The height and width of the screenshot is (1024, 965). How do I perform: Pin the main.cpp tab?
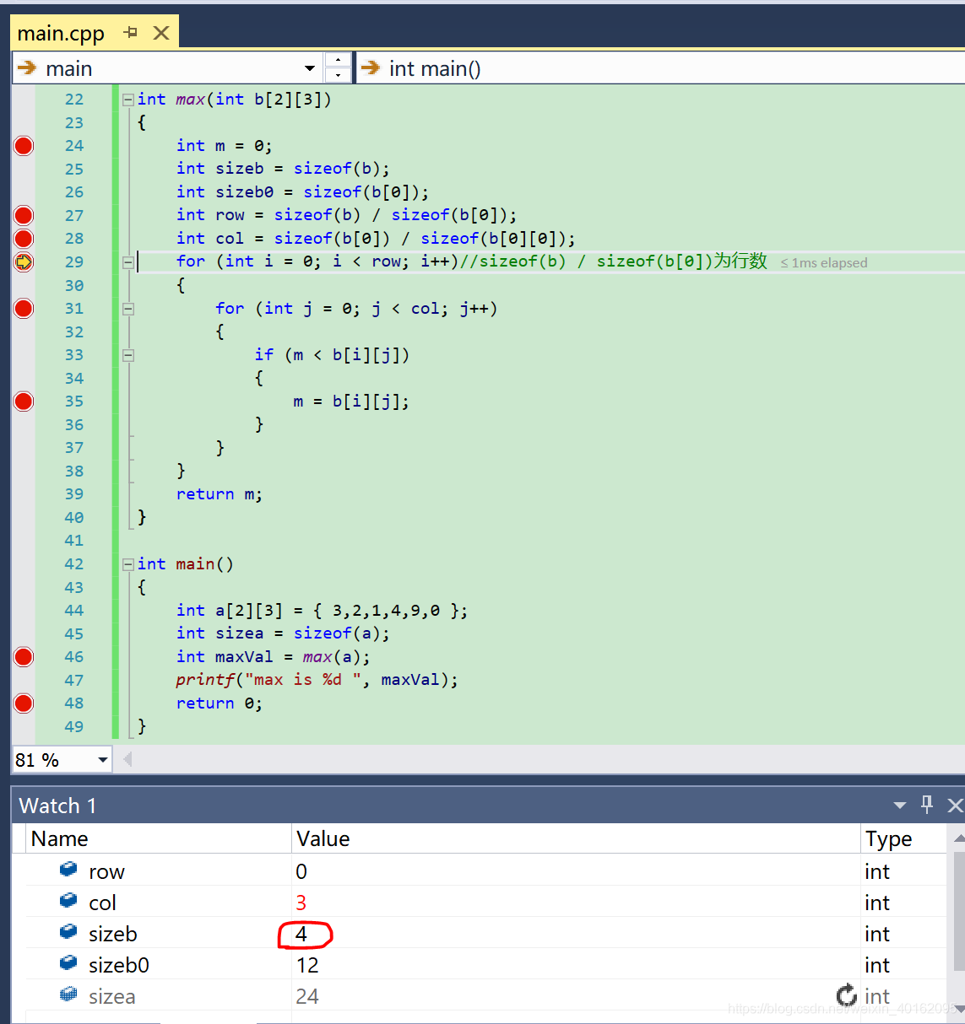[x=130, y=33]
